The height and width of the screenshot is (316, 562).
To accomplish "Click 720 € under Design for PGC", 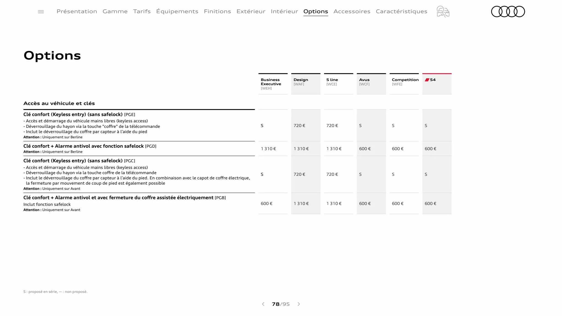I will 299,174.
